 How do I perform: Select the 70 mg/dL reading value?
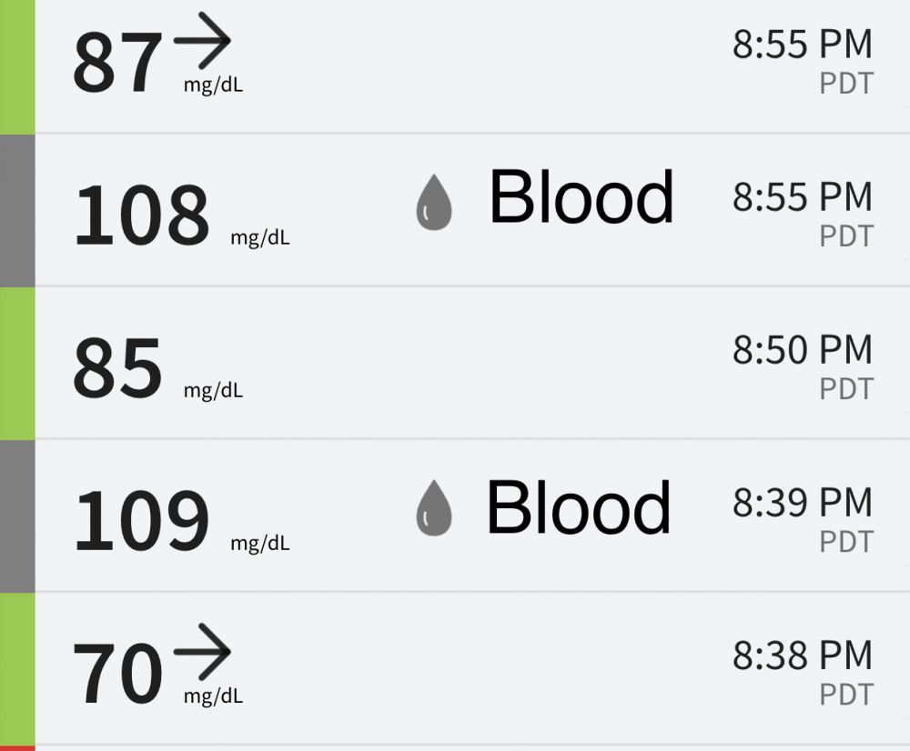[x=117, y=675]
